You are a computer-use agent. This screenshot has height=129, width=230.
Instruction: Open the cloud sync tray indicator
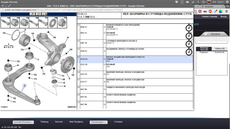click(x=187, y=2)
